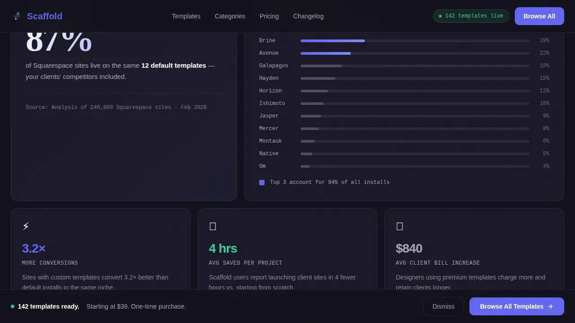The image size is (575, 323).
Task: Click the icon above $840 stat
Action: tap(400, 226)
